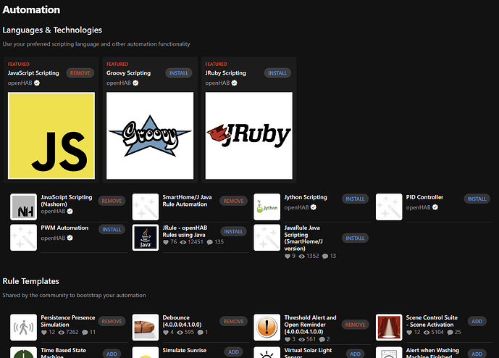Click the JRule Java logo icon

click(146, 238)
